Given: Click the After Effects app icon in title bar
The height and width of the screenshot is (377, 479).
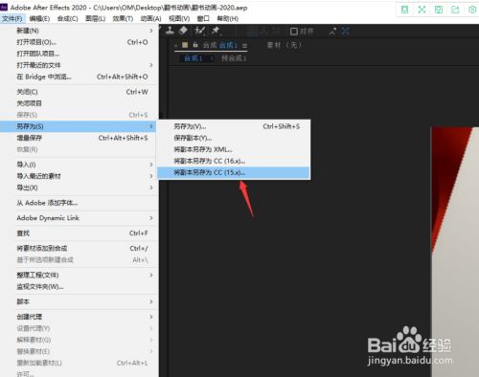Looking at the screenshot, I should [x=4, y=7].
